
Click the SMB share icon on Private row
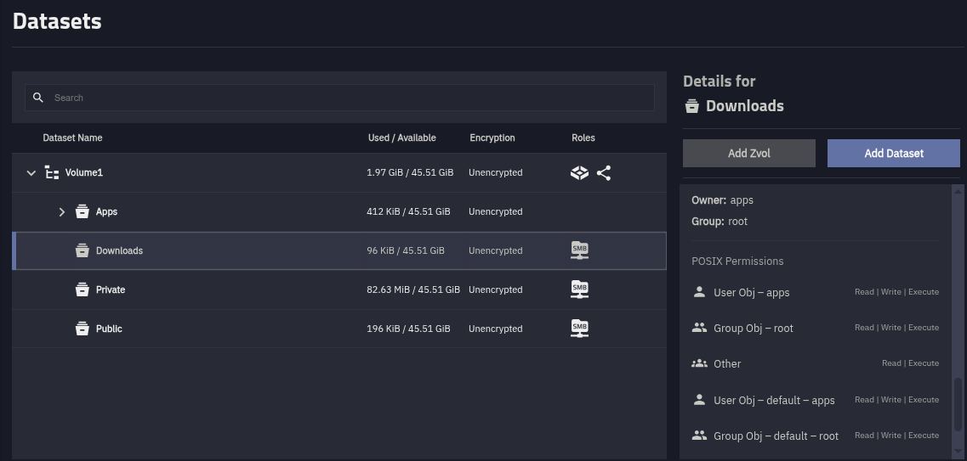579,290
